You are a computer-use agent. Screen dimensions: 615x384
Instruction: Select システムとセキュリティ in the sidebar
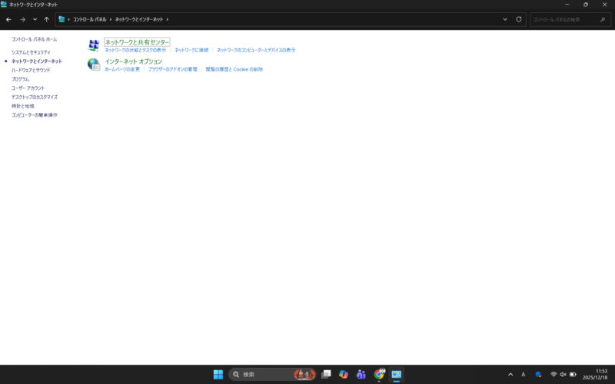[x=31, y=52]
